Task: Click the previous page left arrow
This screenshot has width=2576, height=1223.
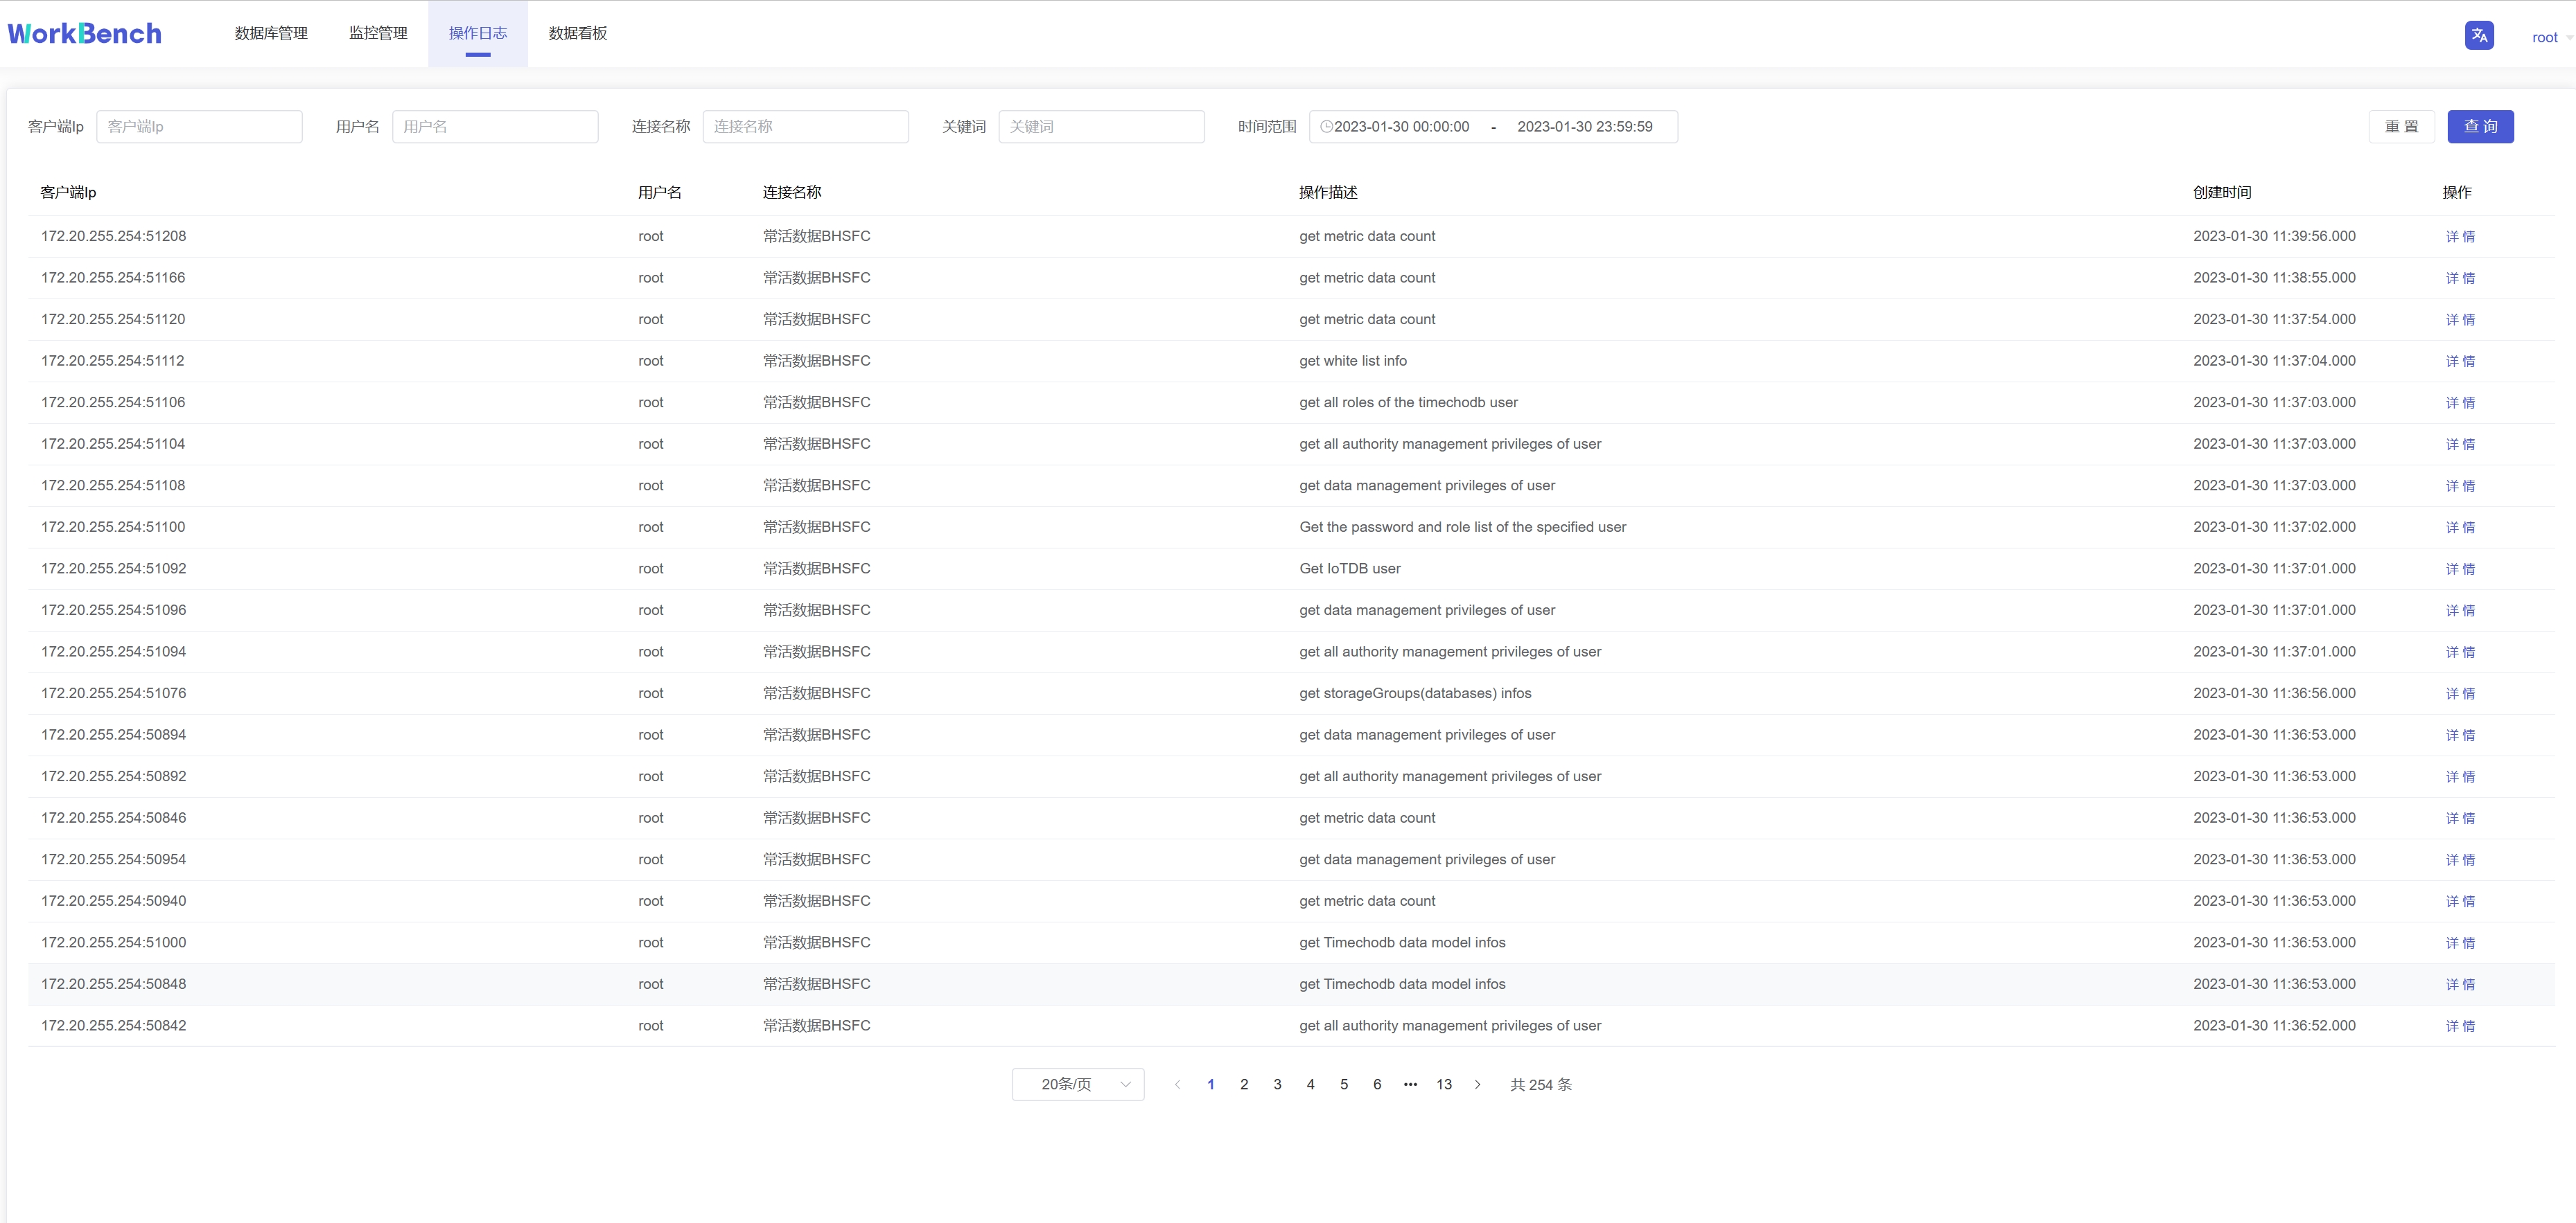Action: click(1177, 1084)
